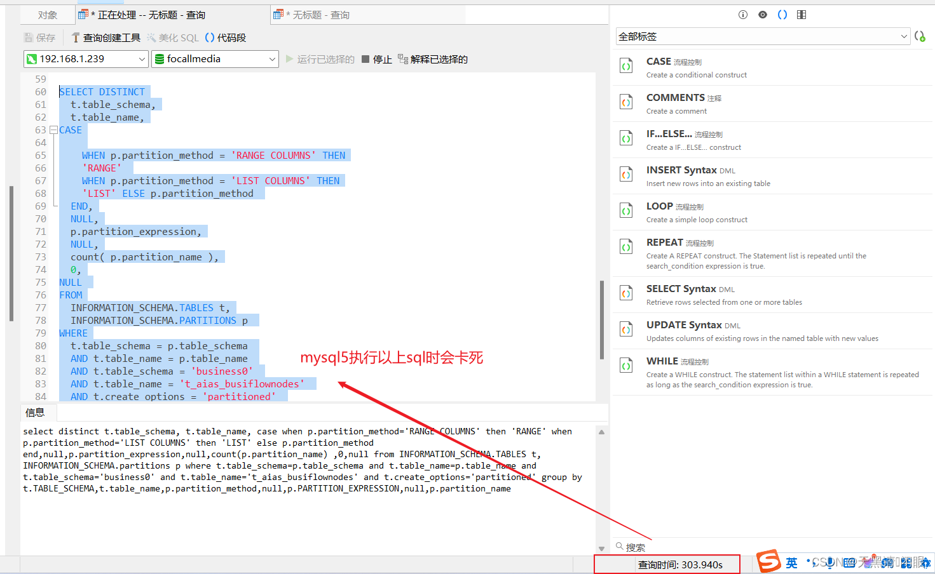Screen dimensions: 935x574
Task: Click line number 60 in the gutter
Action: pyautogui.click(x=41, y=92)
